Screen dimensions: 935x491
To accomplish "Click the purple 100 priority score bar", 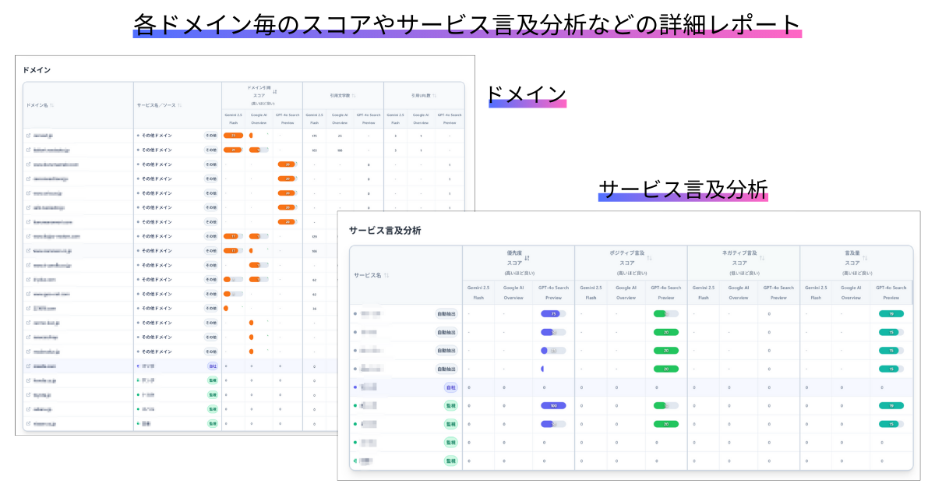I will (553, 406).
